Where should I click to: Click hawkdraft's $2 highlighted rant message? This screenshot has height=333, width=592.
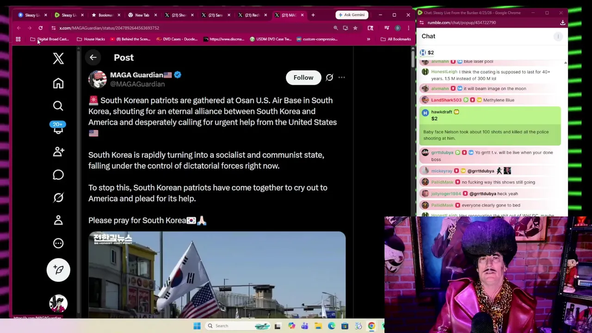(490, 126)
